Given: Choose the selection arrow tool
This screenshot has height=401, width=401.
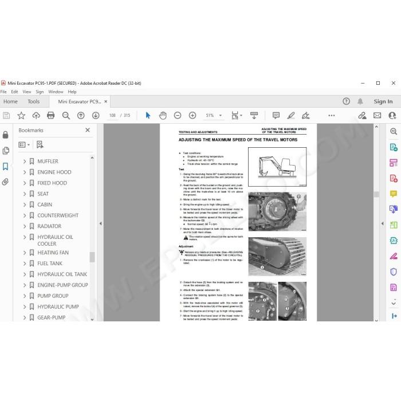Looking at the screenshot, I should point(148,116).
